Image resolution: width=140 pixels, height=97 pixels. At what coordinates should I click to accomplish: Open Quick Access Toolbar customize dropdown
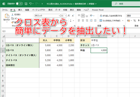pos(42,4)
